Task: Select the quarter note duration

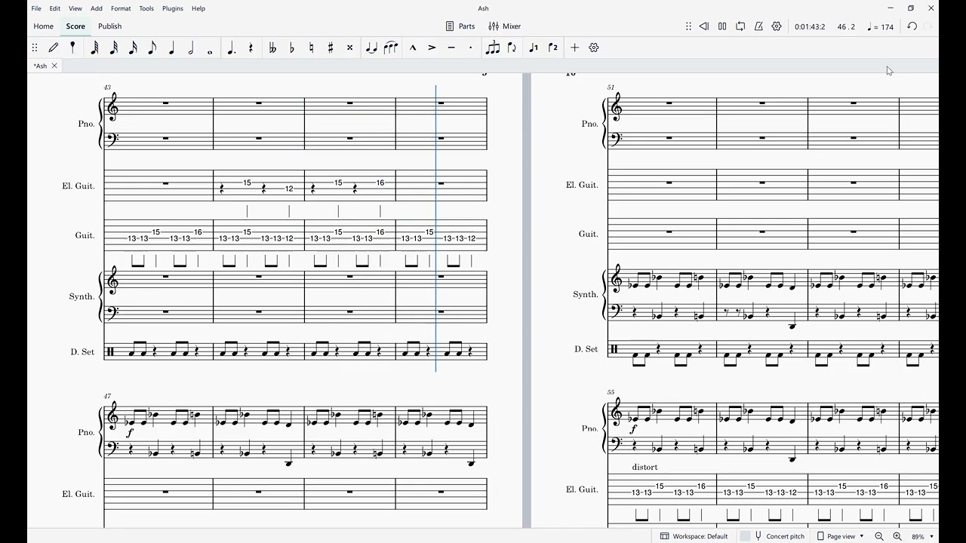Action: [x=171, y=48]
